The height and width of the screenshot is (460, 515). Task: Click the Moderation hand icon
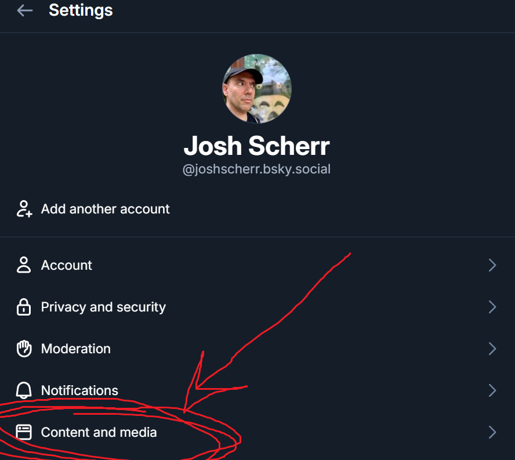pos(23,349)
